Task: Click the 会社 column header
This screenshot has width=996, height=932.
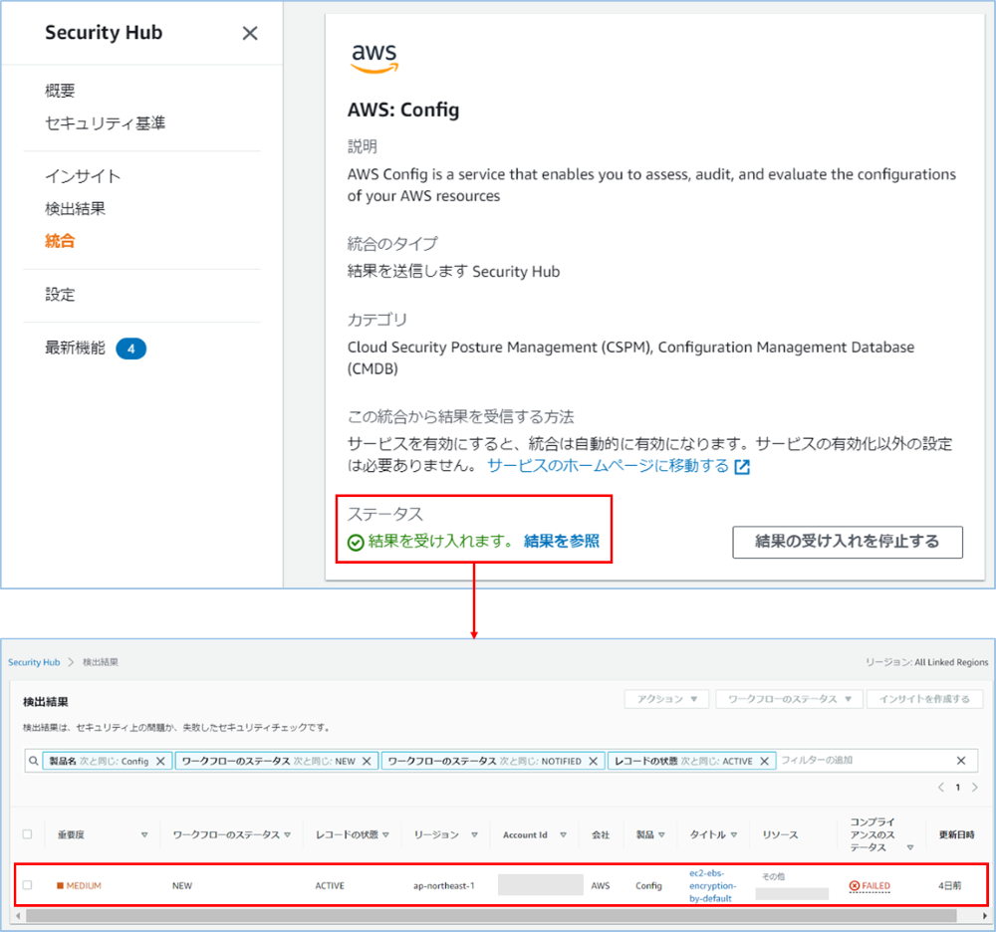Action: click(601, 834)
